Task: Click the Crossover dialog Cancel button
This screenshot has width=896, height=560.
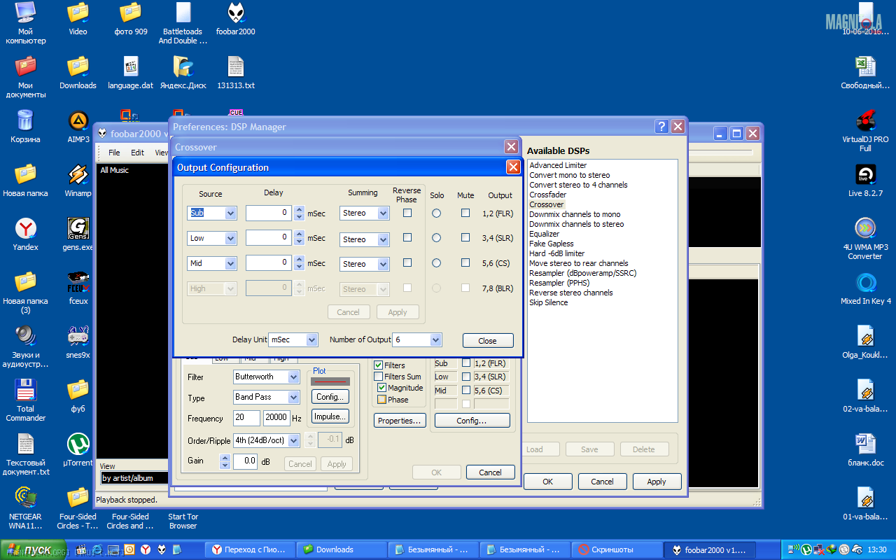Action: [x=490, y=472]
